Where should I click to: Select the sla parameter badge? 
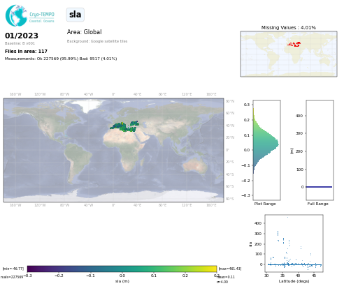click(x=75, y=15)
